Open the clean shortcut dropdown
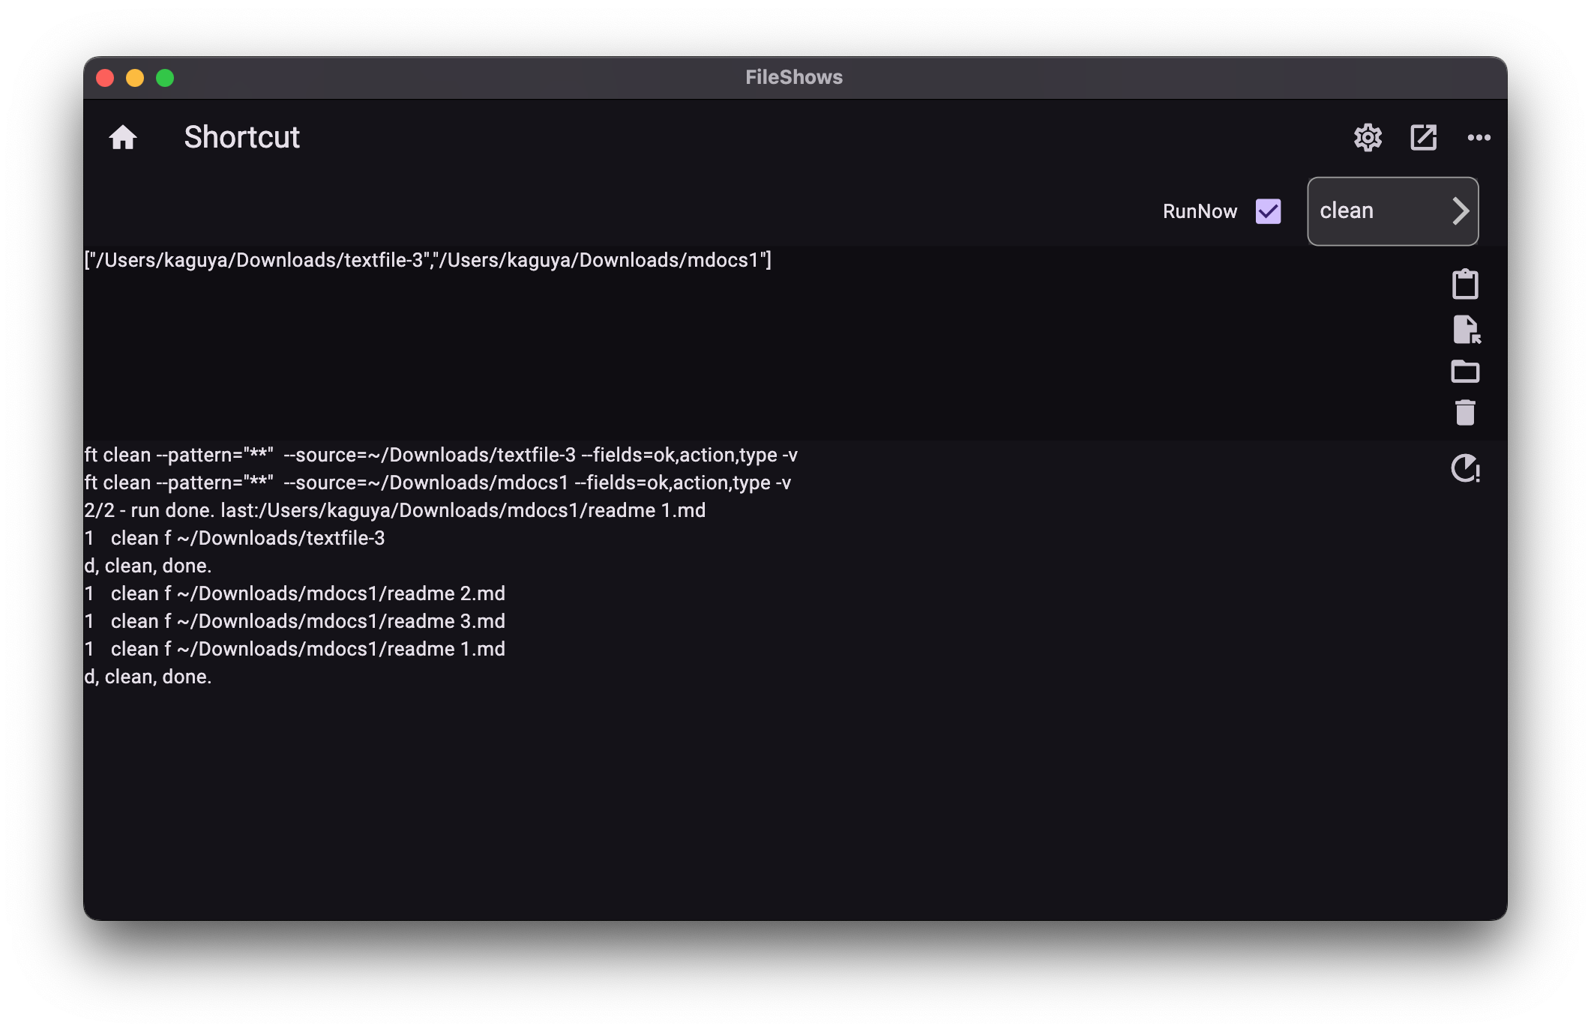 [x=1372, y=211]
